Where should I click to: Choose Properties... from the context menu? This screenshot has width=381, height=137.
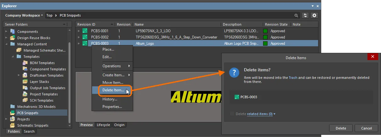coord(112,107)
